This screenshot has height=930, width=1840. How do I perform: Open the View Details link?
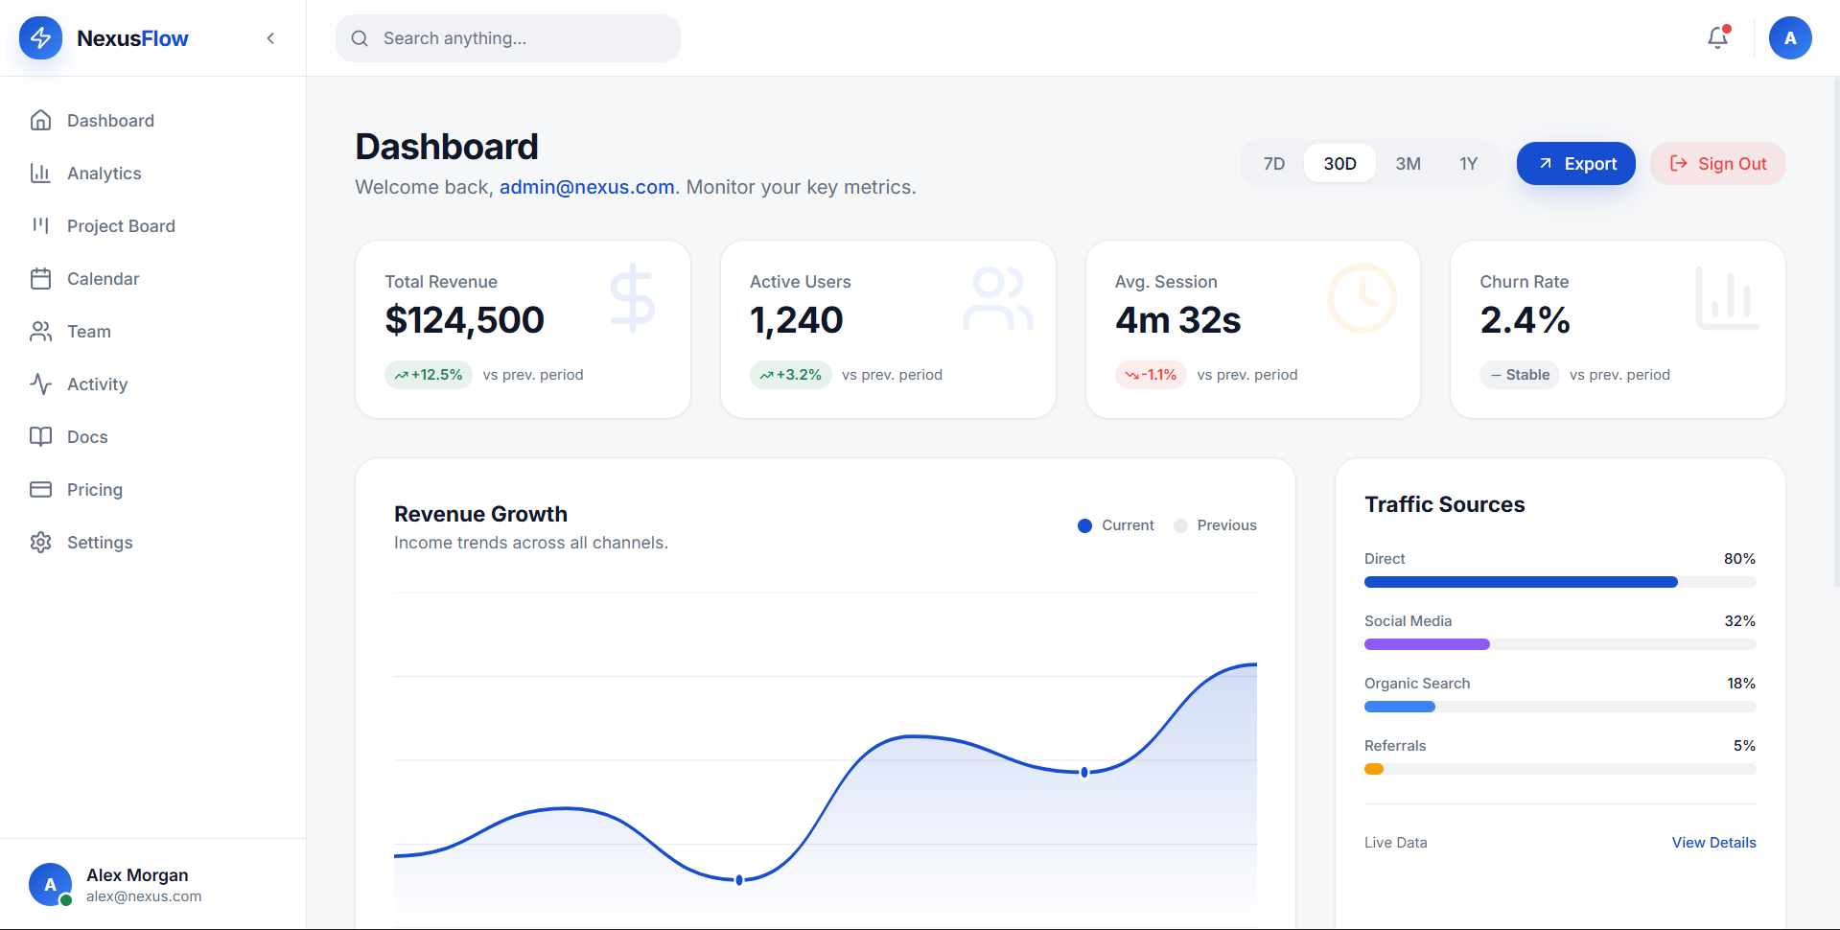pyautogui.click(x=1713, y=843)
